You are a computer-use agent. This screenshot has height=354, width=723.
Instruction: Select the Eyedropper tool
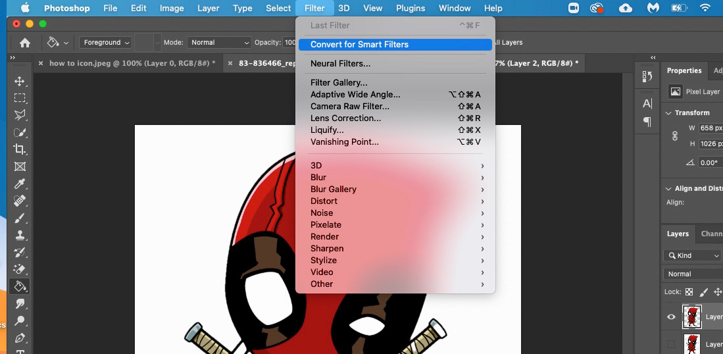coord(19,184)
